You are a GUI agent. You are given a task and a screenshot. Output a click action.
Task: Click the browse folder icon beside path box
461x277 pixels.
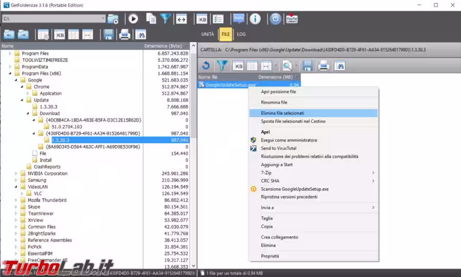click(113, 19)
